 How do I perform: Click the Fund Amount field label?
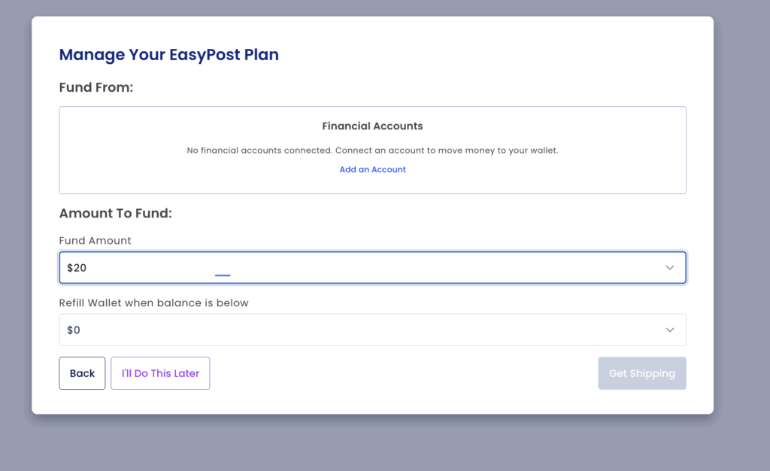[95, 241]
